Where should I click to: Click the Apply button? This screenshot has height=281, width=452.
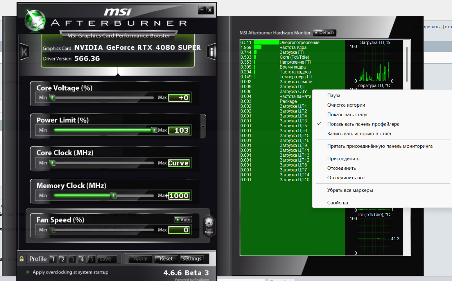tap(140, 259)
